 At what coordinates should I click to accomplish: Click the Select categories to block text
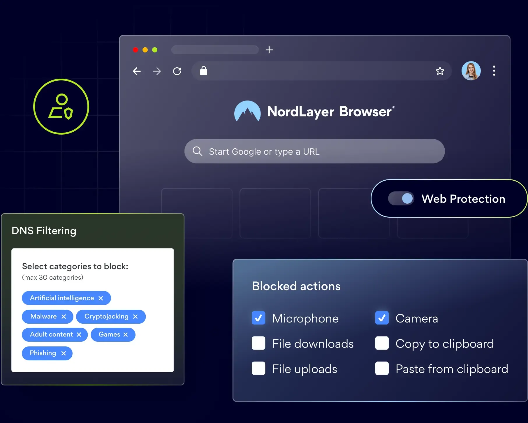tap(75, 266)
